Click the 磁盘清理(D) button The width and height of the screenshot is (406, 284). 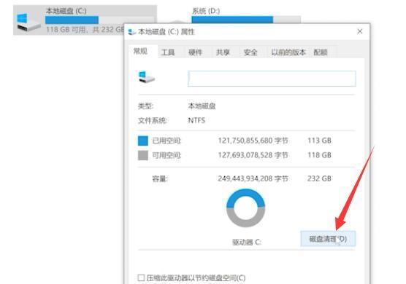click(328, 239)
